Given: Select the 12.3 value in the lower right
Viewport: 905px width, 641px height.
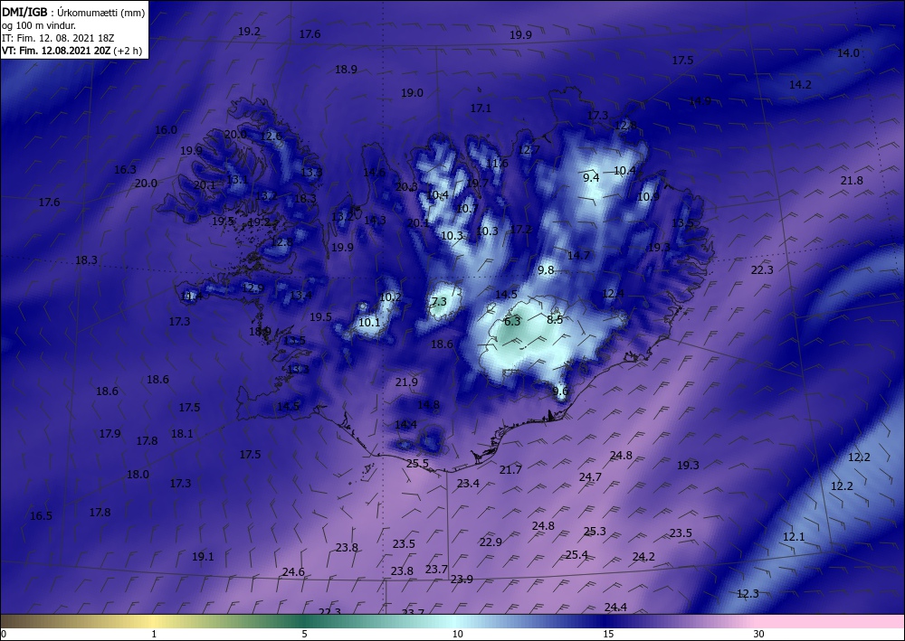Looking at the screenshot, I should tap(748, 594).
